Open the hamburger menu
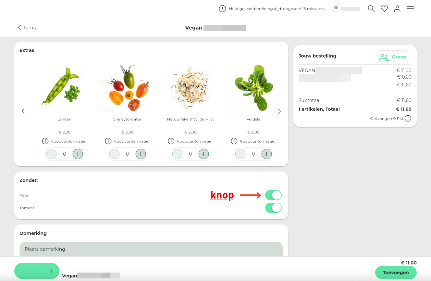Image resolution: width=431 pixels, height=281 pixels. pyautogui.click(x=410, y=9)
